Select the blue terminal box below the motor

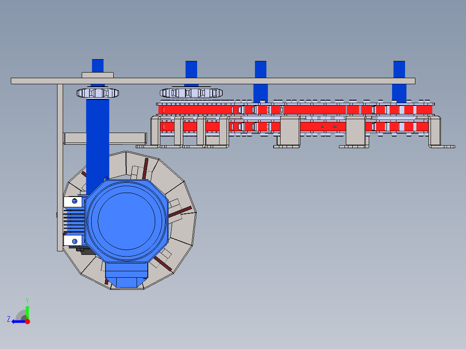[127, 275]
